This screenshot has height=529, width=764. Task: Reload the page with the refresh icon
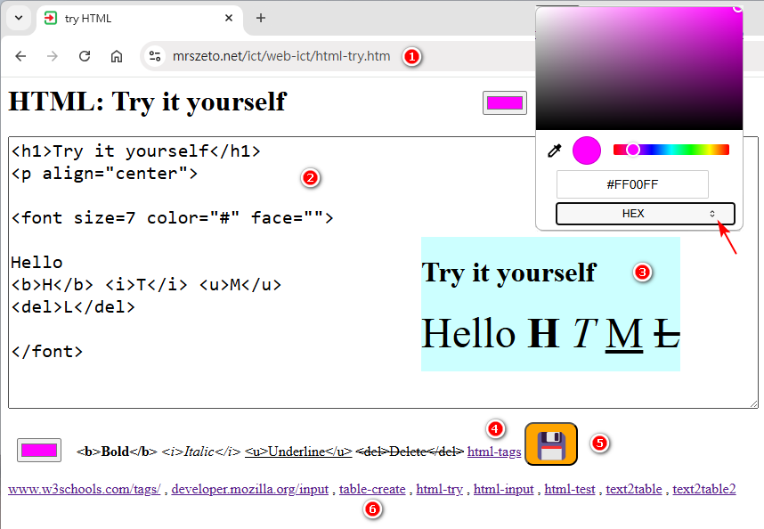point(85,56)
